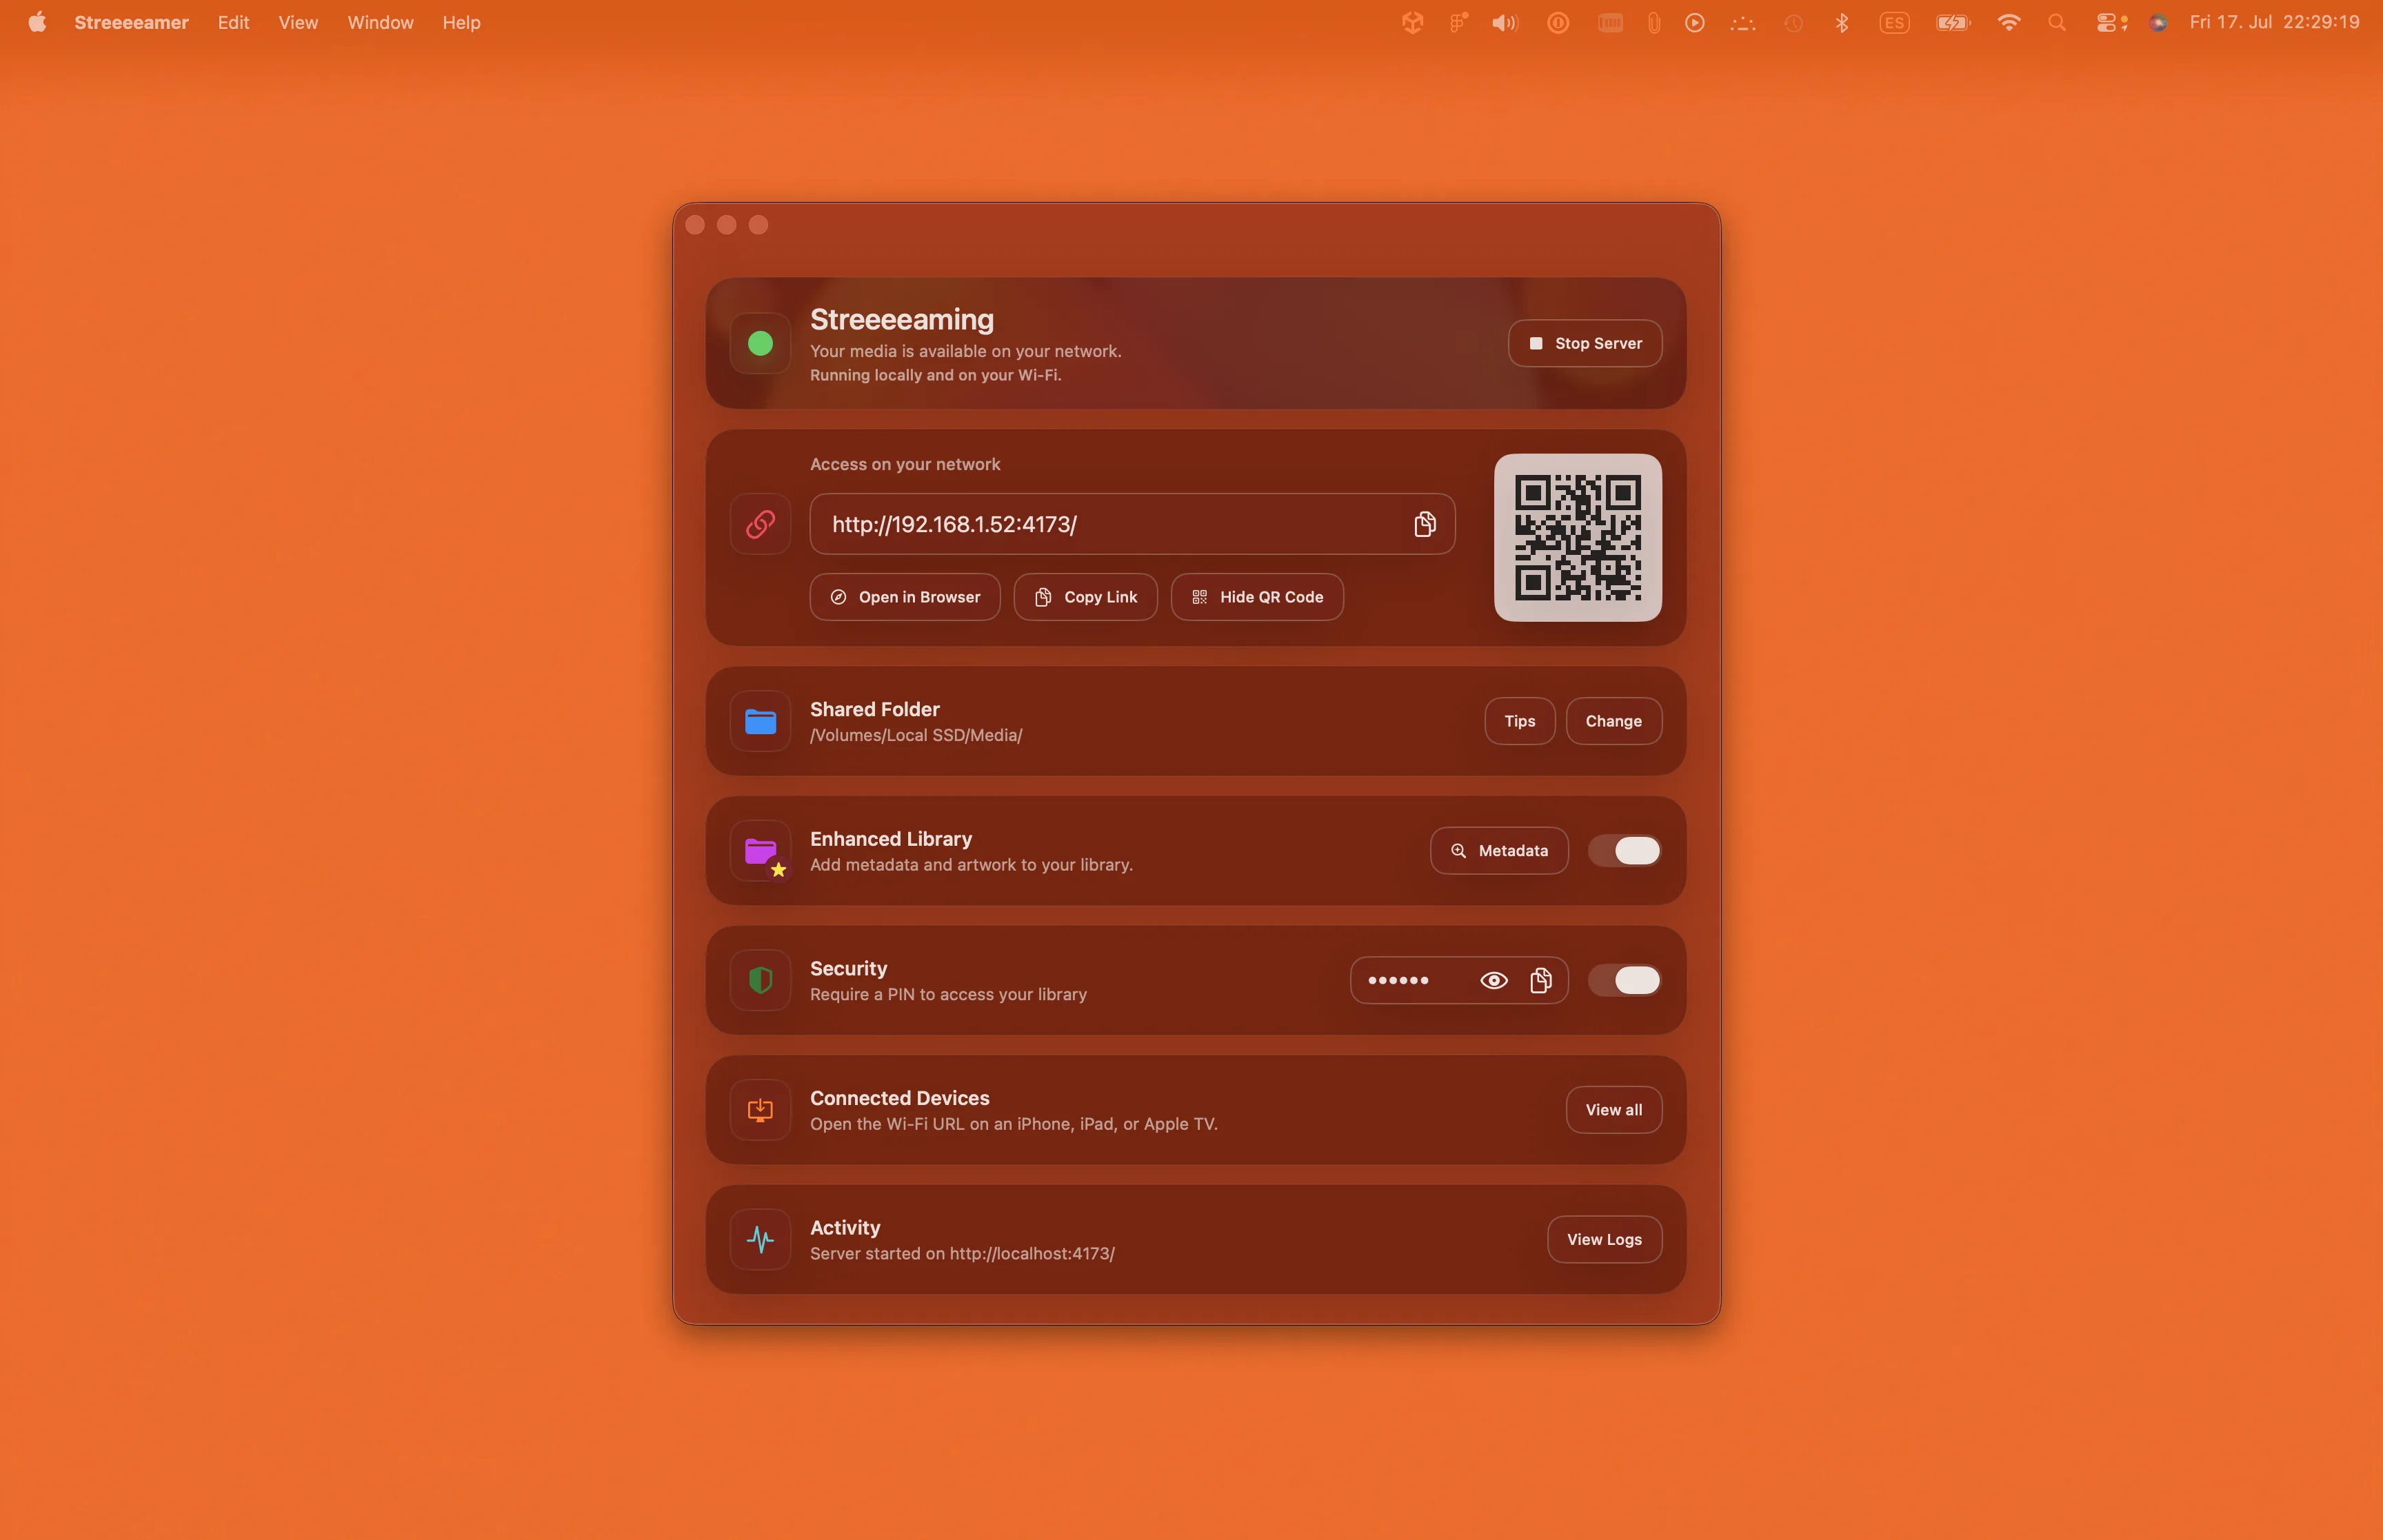Toggle the Enhanced Library switch

(1625, 851)
